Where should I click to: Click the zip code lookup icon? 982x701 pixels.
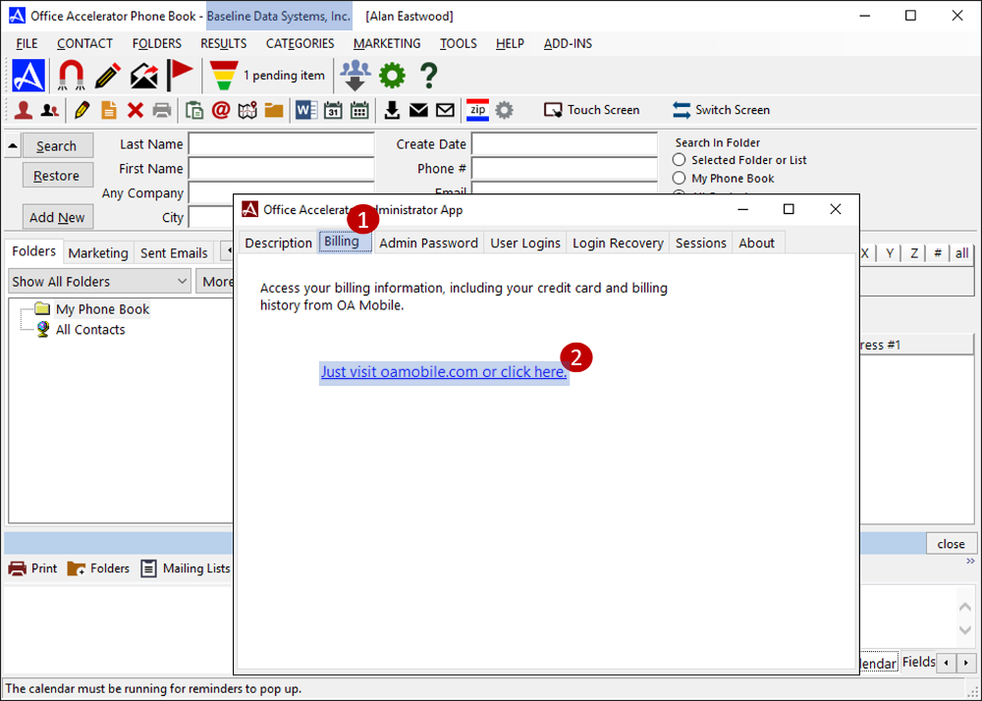[478, 110]
